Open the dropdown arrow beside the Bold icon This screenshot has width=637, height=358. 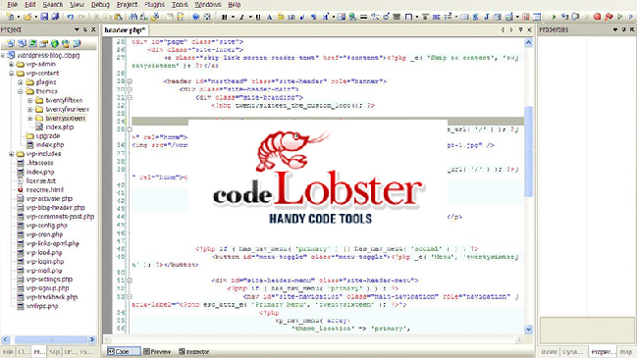point(233,17)
